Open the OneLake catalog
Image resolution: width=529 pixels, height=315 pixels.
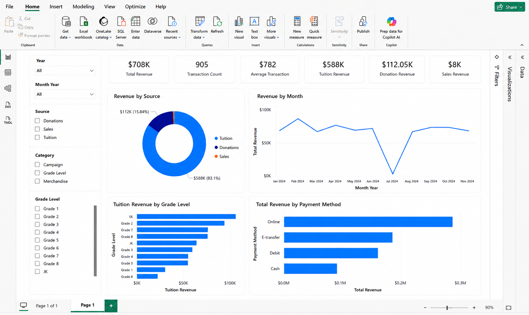(x=104, y=28)
